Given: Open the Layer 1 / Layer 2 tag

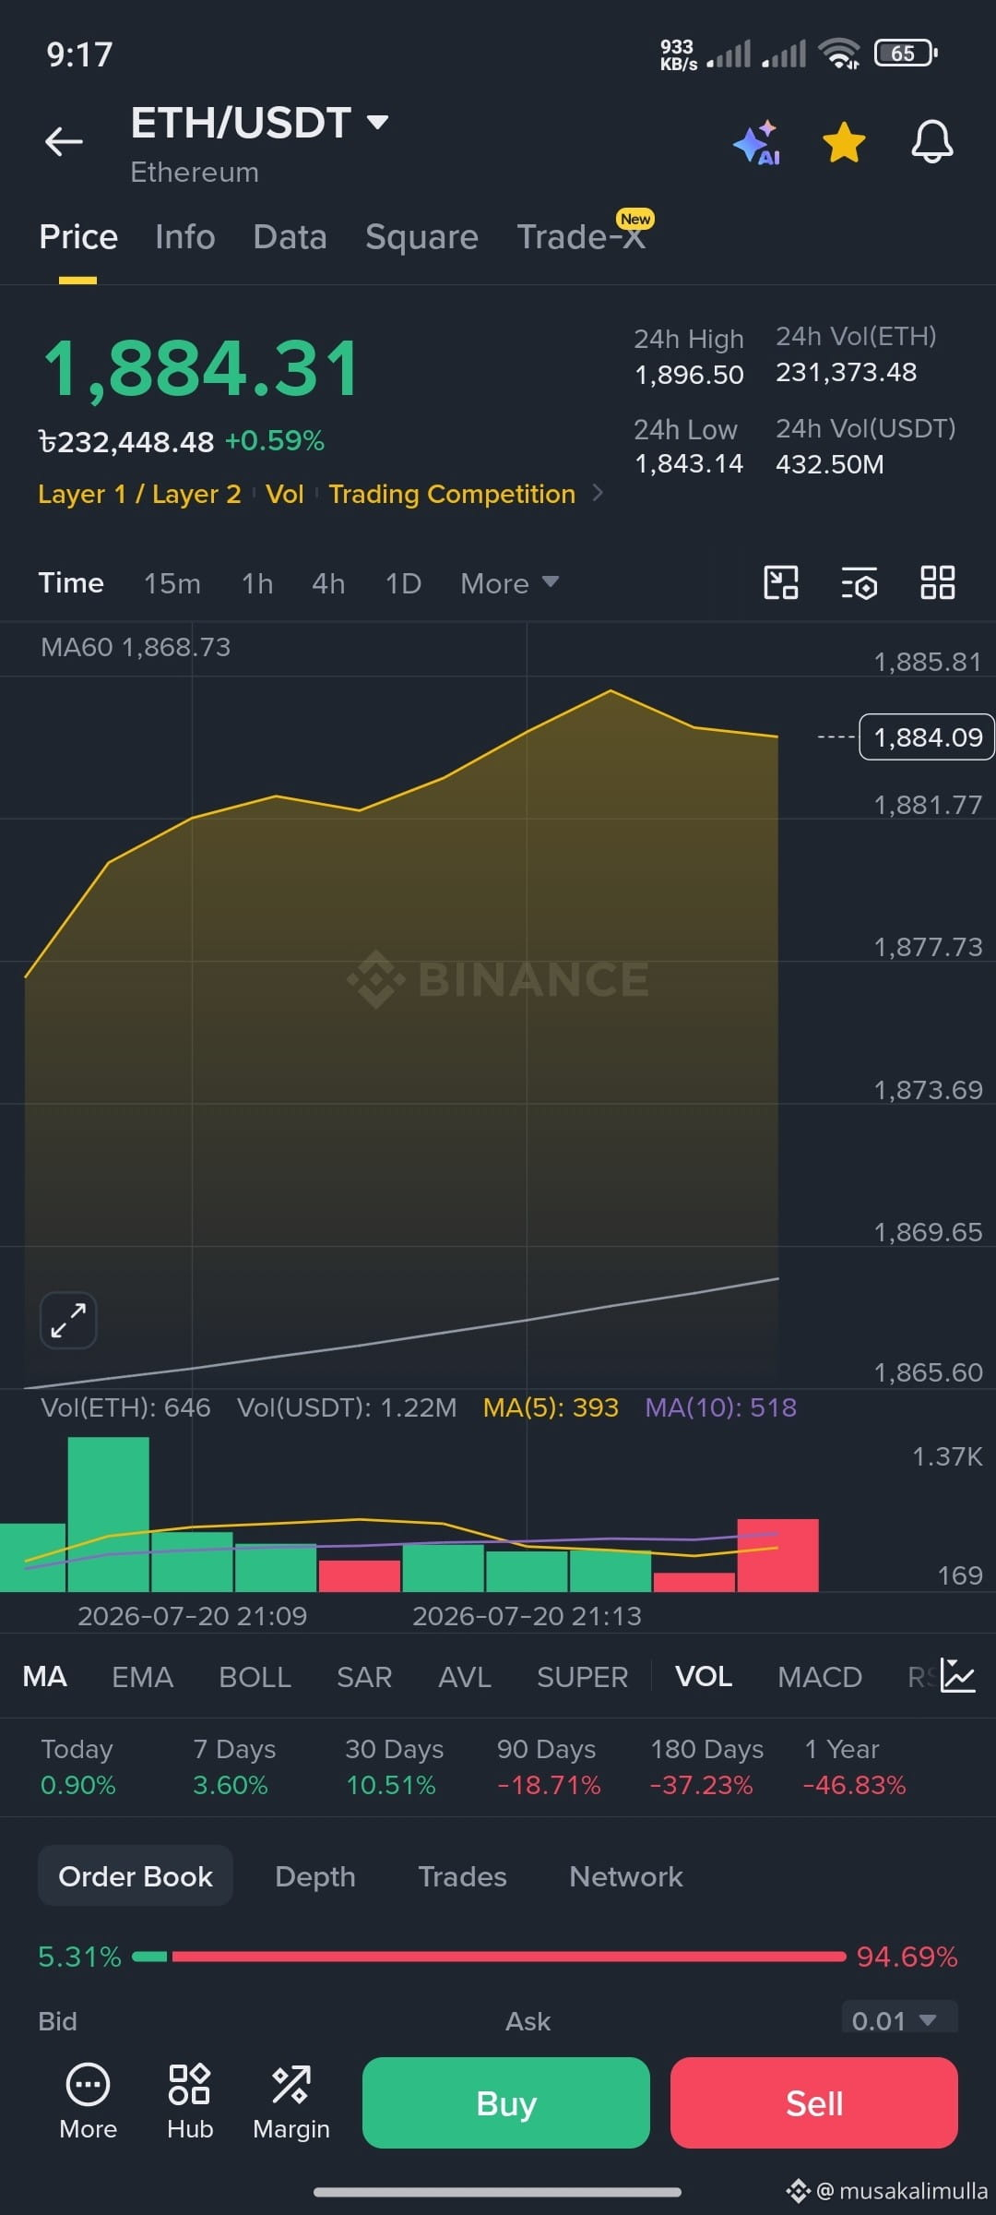Looking at the screenshot, I should (x=139, y=495).
